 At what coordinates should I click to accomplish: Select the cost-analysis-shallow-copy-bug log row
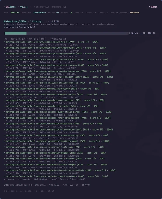coord(56,83)
